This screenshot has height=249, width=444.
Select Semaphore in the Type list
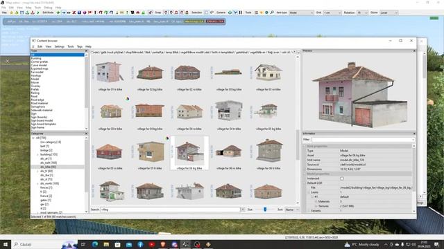(x=38, y=107)
